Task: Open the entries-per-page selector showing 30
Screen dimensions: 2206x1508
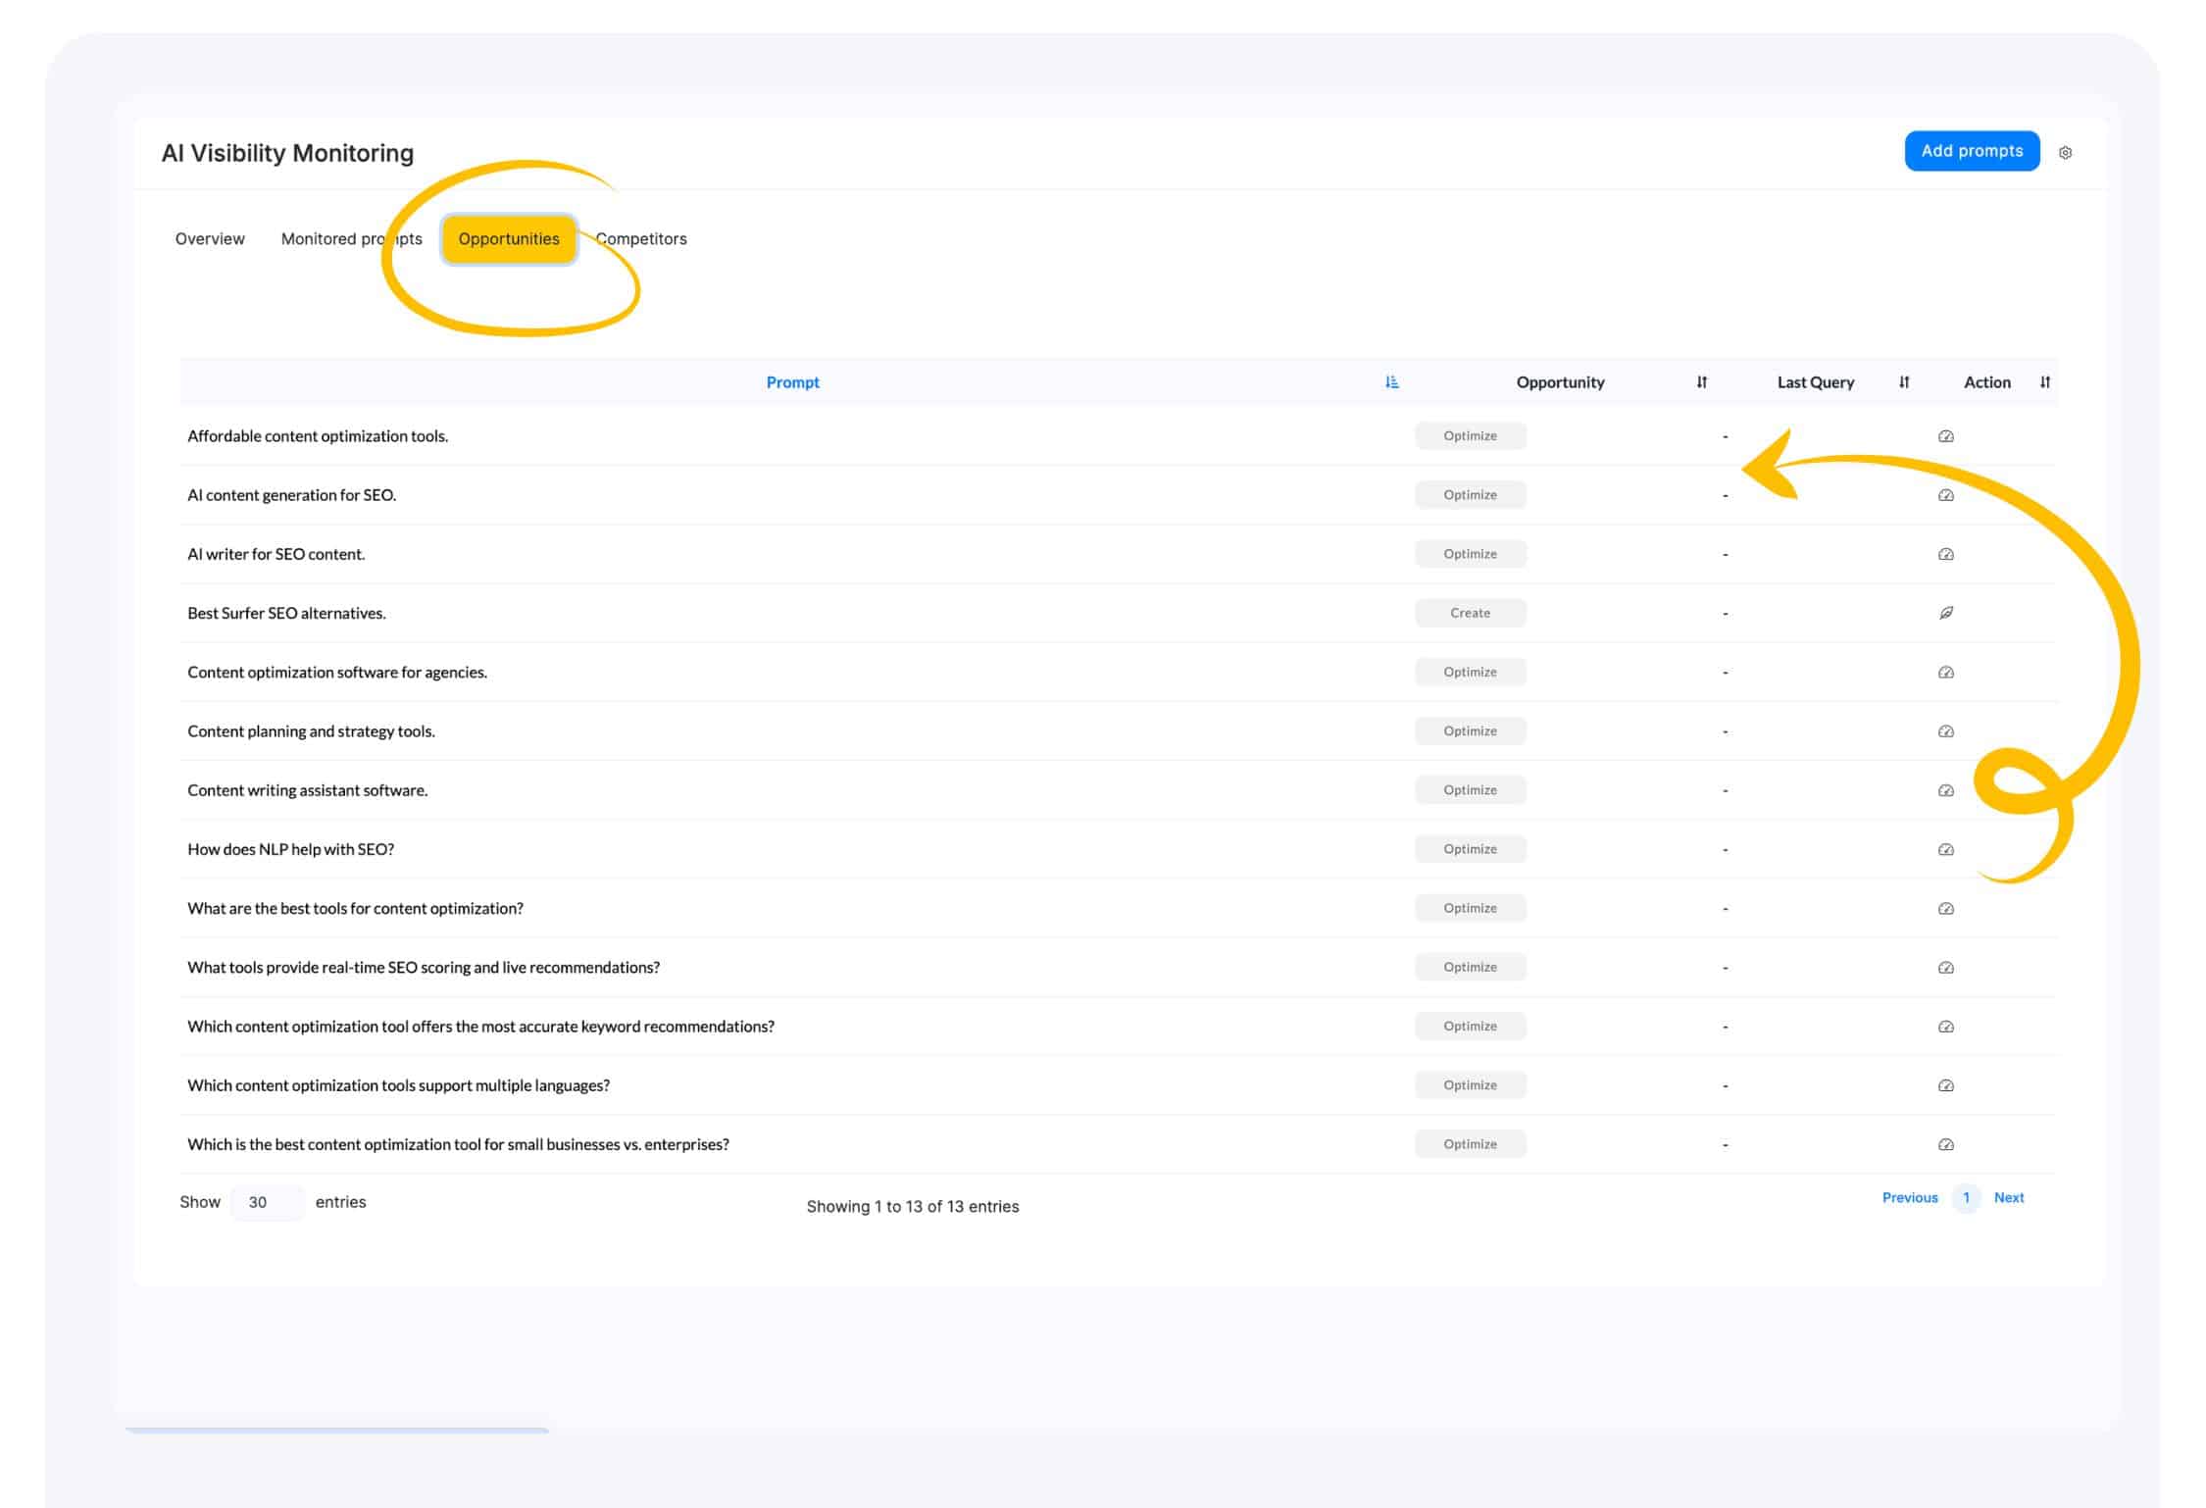Action: (266, 1202)
